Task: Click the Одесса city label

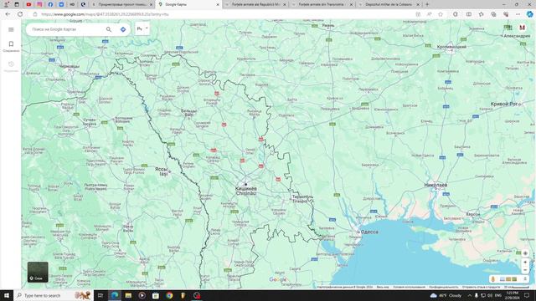Action: click(369, 232)
